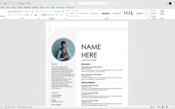Open Change Case dropdown
The height and width of the screenshot is (109, 175).
pos(33,11)
